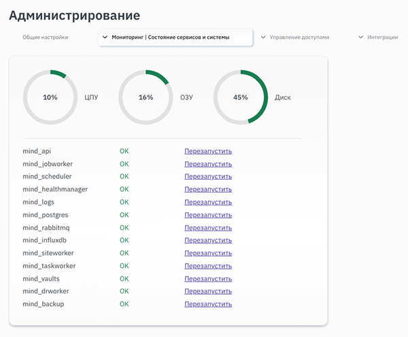Click the mind_siteworker service name

tap(48, 253)
